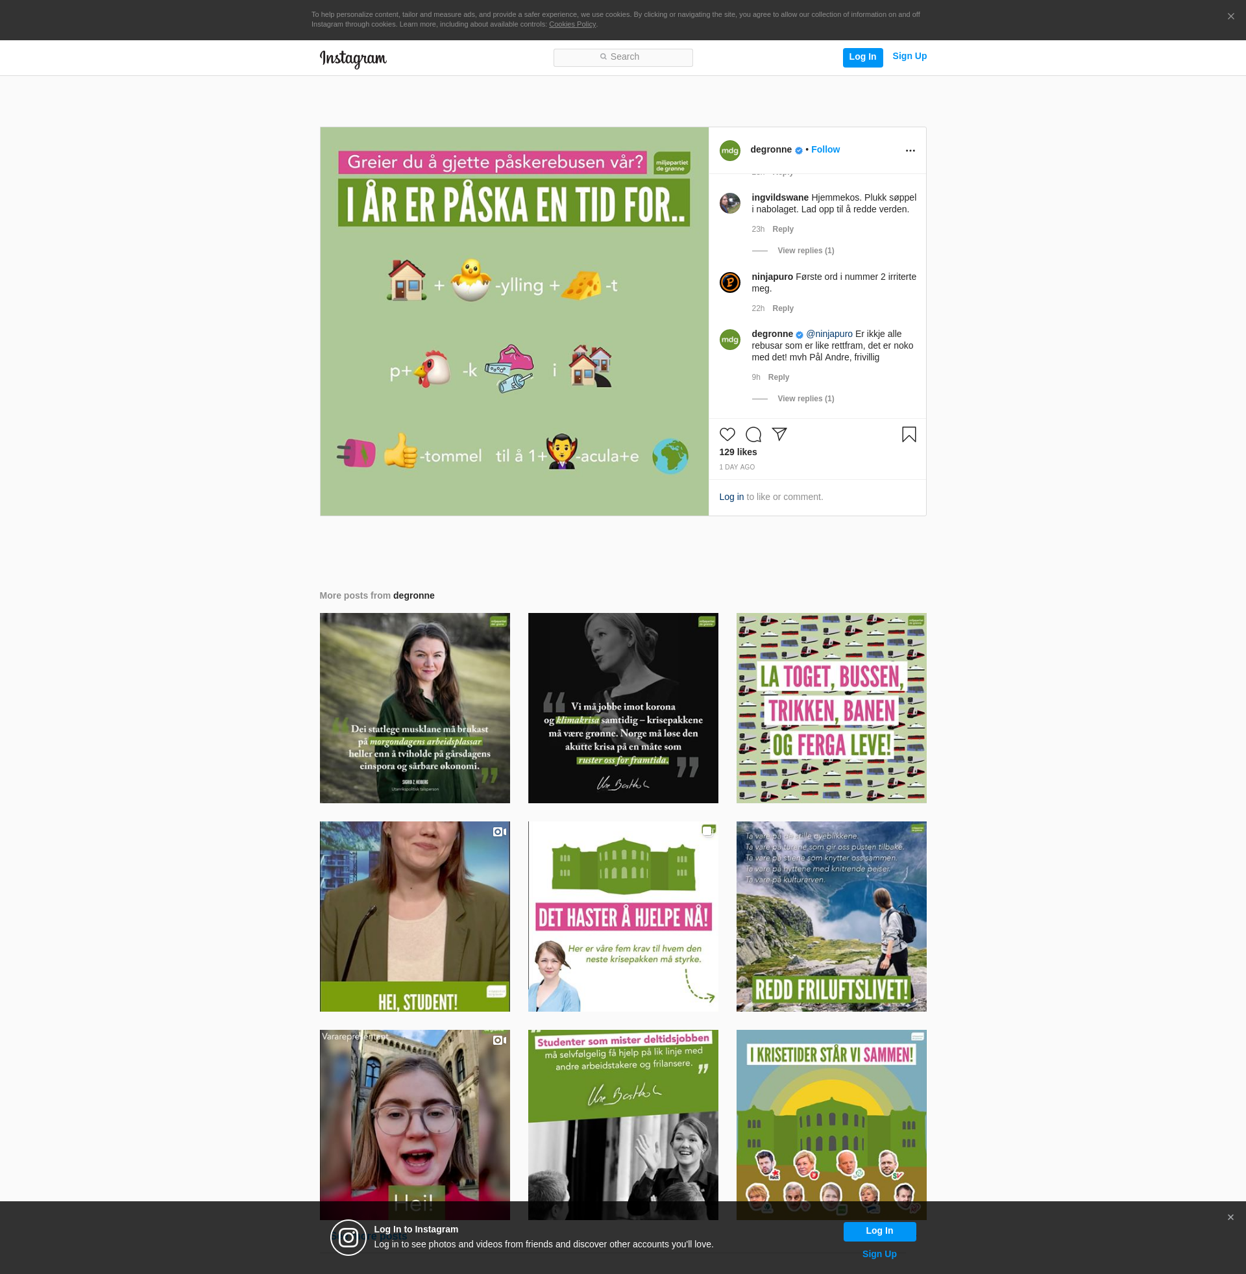This screenshot has height=1274, width=1246.
Task: Open ingvildswane's profile avatar
Action: 729,203
